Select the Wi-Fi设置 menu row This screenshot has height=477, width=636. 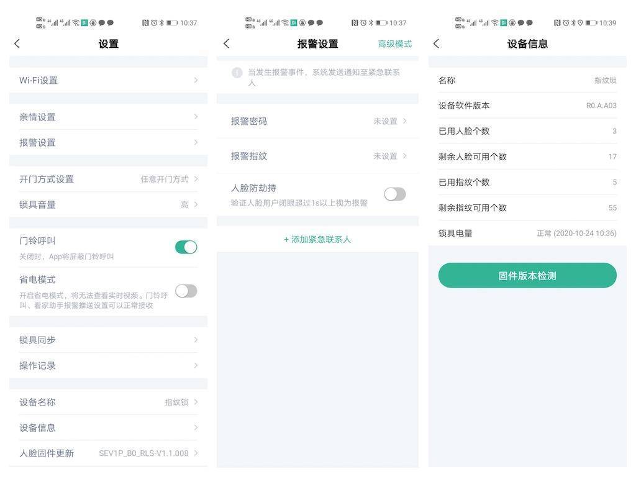(108, 80)
